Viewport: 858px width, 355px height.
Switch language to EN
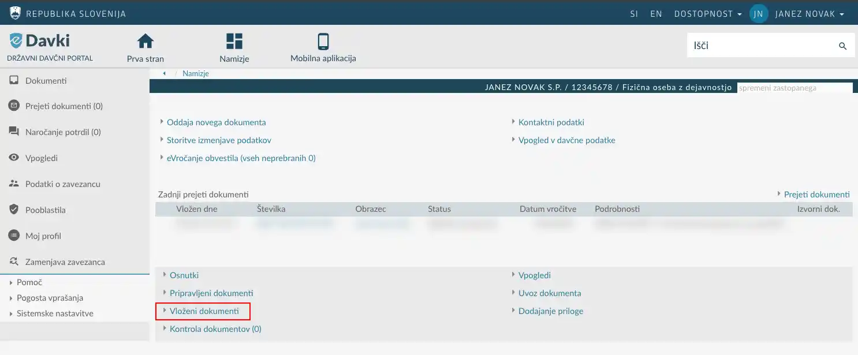point(656,14)
